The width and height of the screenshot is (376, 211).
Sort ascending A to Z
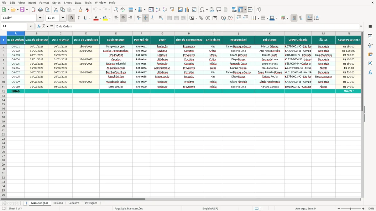[x=158, y=10]
